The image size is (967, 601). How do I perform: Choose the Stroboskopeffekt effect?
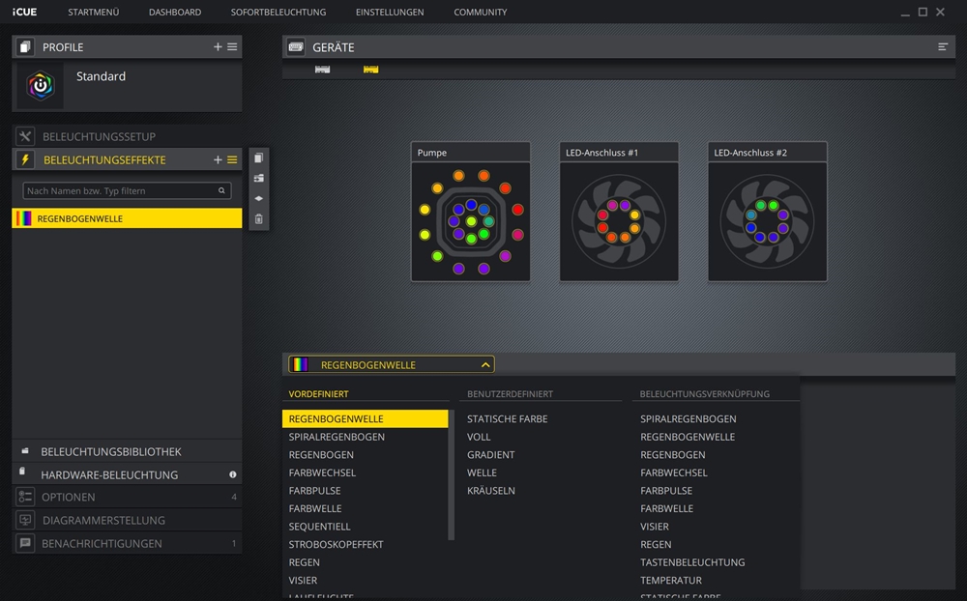pos(337,544)
